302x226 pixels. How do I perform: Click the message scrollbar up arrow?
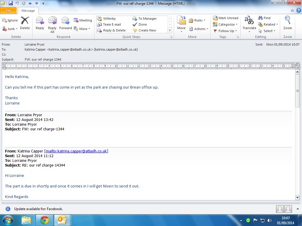[297, 72]
